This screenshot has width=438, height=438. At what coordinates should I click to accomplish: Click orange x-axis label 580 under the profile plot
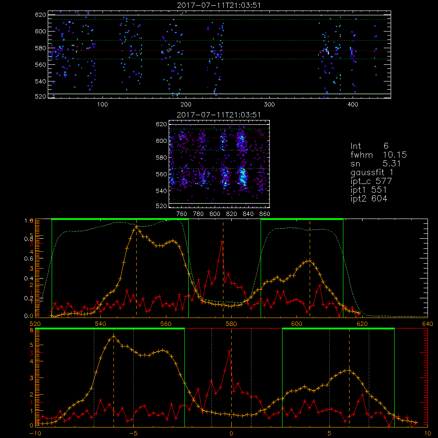click(x=231, y=324)
